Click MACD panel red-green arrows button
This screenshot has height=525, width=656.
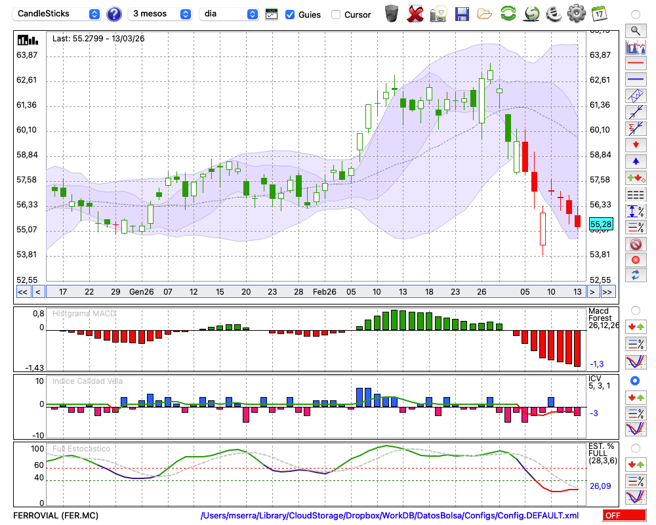click(x=636, y=327)
